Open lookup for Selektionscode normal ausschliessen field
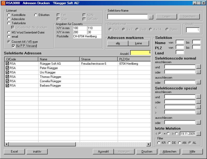The height and width of the screenshot is (159, 207). (x=198, y=82)
